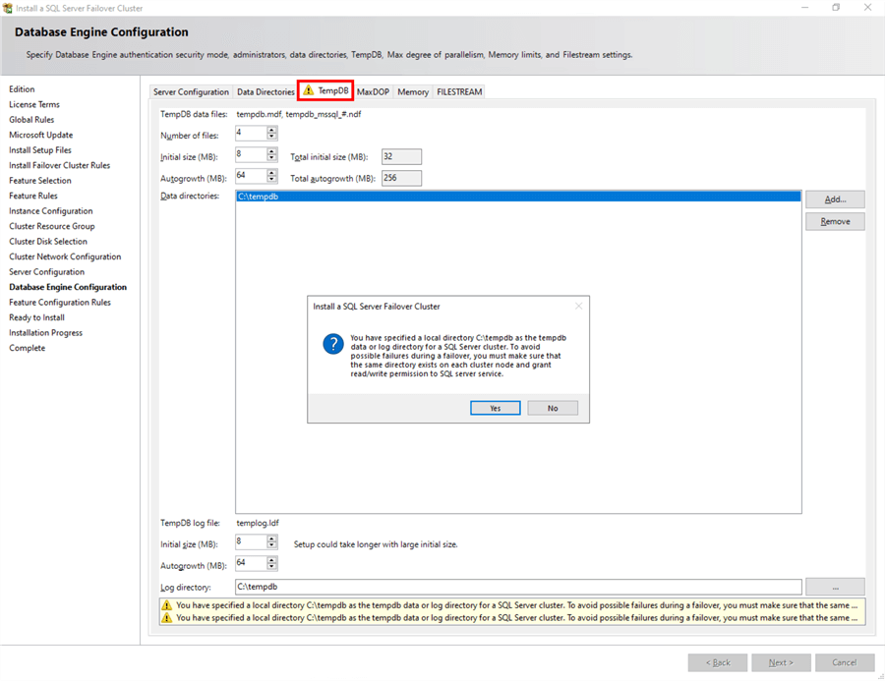Decrease data files Autogrowth value
The width and height of the screenshot is (885, 681).
pos(272,180)
